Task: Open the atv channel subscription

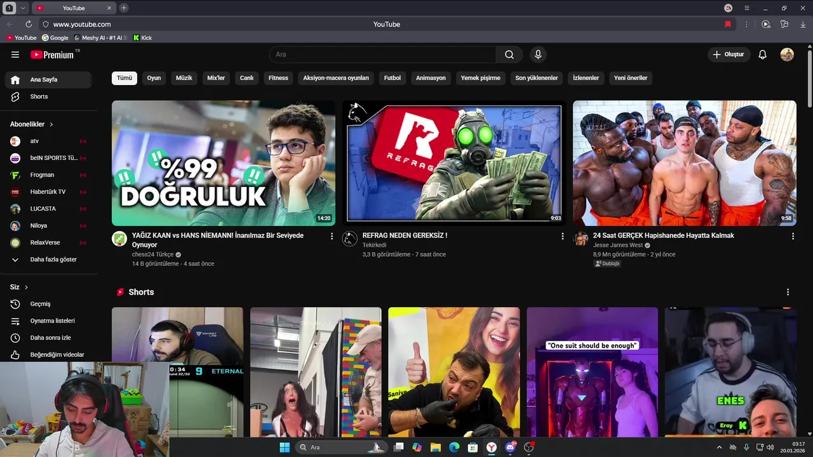Action: (50, 141)
